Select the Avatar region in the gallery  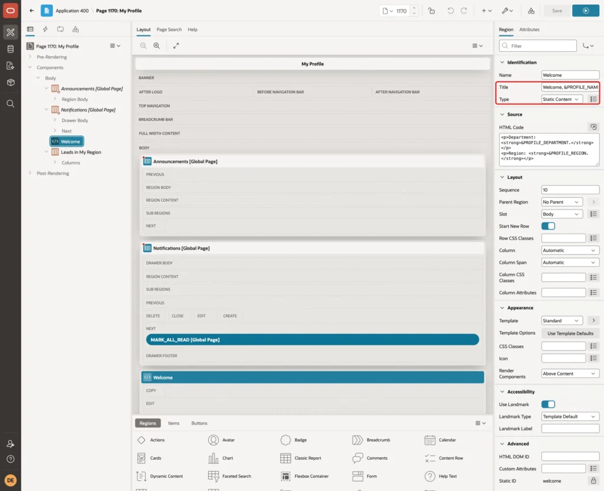click(222, 440)
